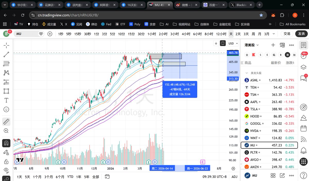
Task: Select the text annotation tool
Action: 6,100
